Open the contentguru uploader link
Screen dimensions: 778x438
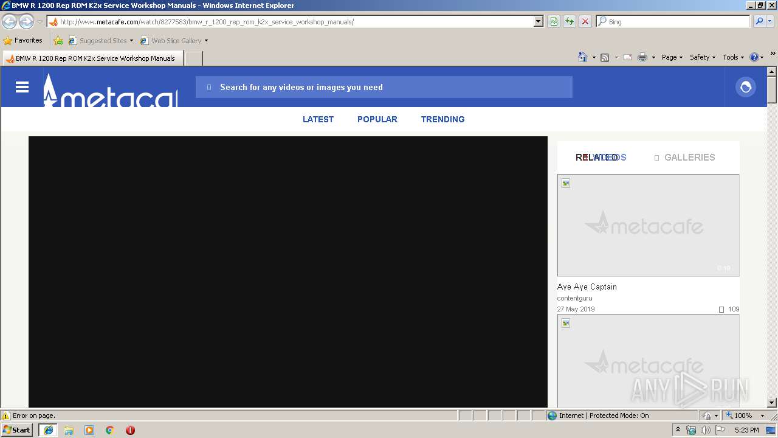click(x=574, y=298)
